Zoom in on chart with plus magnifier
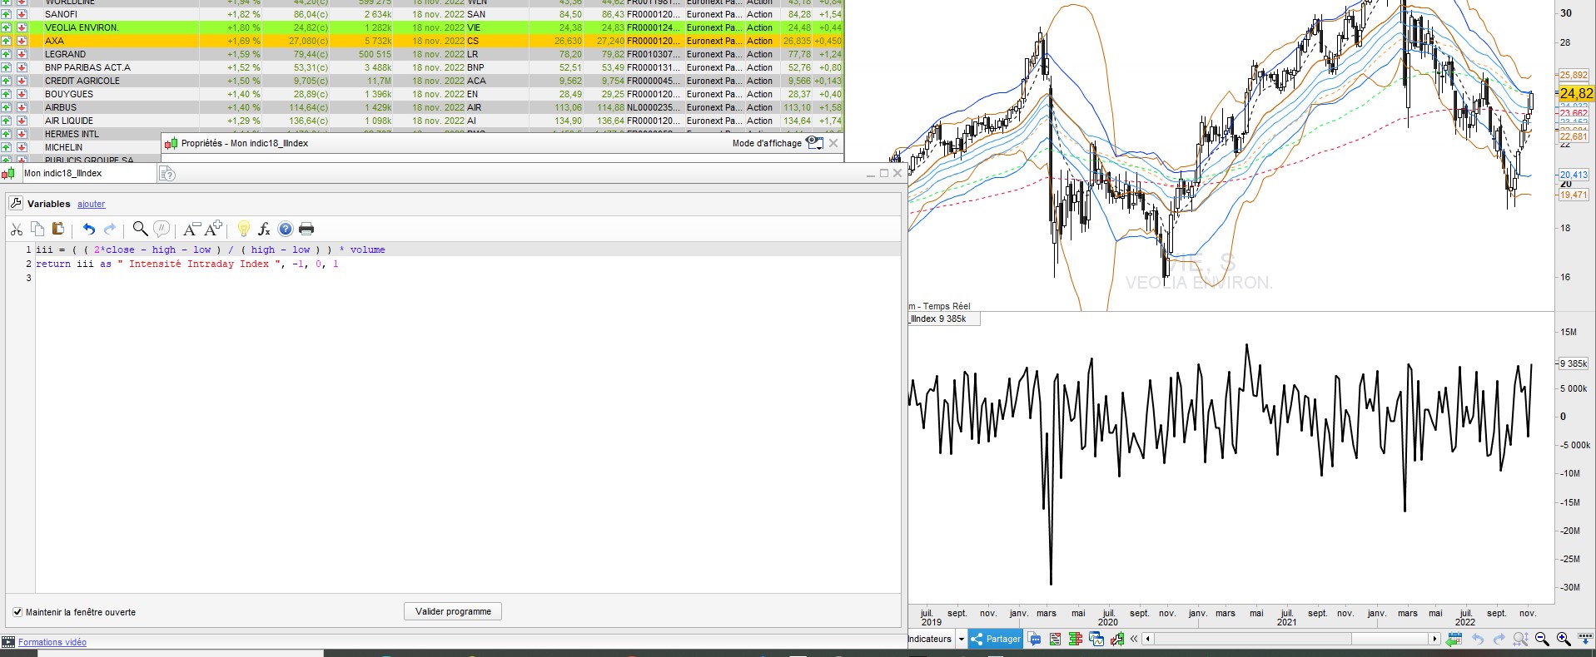The height and width of the screenshot is (657, 1596). (x=1564, y=640)
